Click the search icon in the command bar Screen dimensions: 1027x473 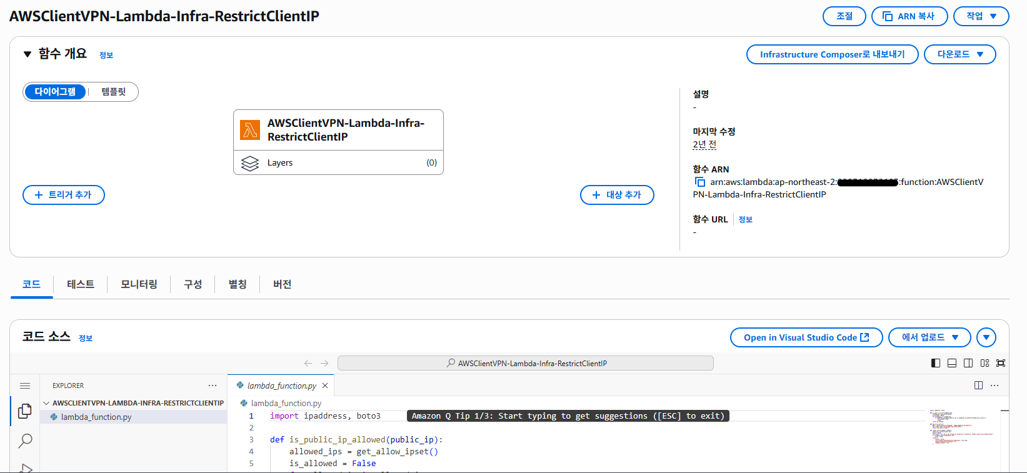451,363
